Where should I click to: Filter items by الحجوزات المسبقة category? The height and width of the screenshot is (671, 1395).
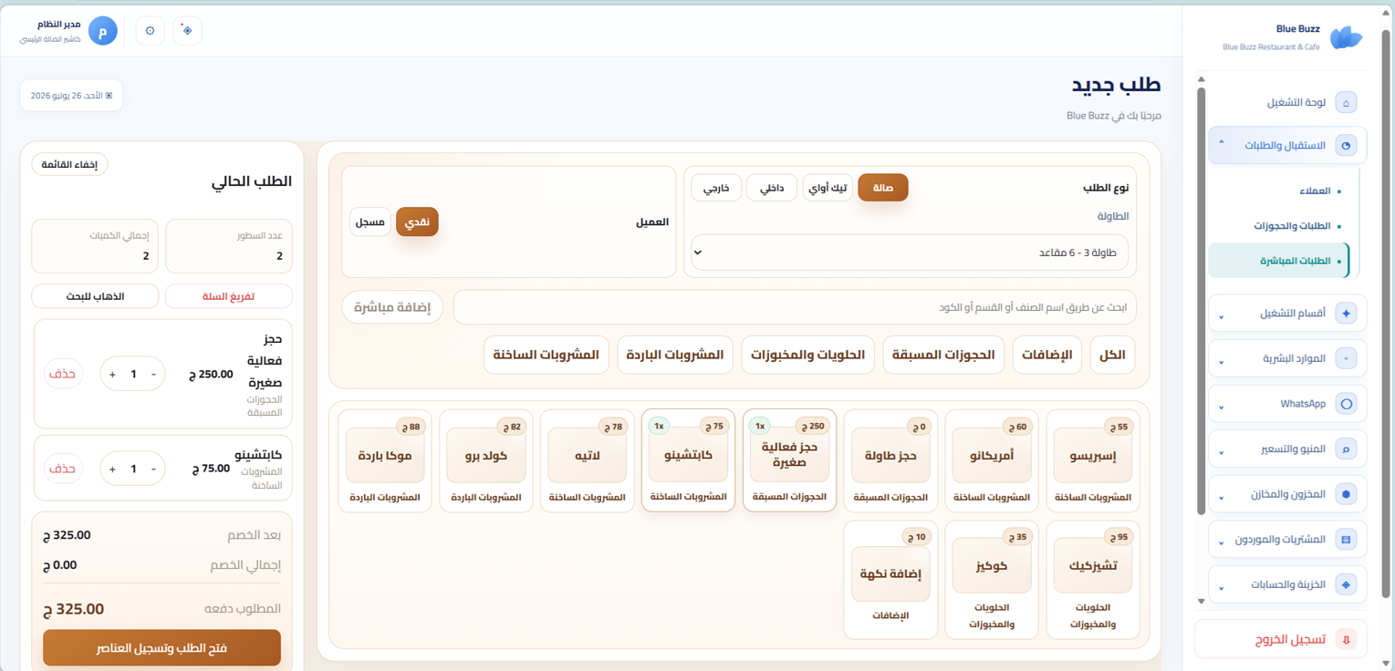[943, 355]
